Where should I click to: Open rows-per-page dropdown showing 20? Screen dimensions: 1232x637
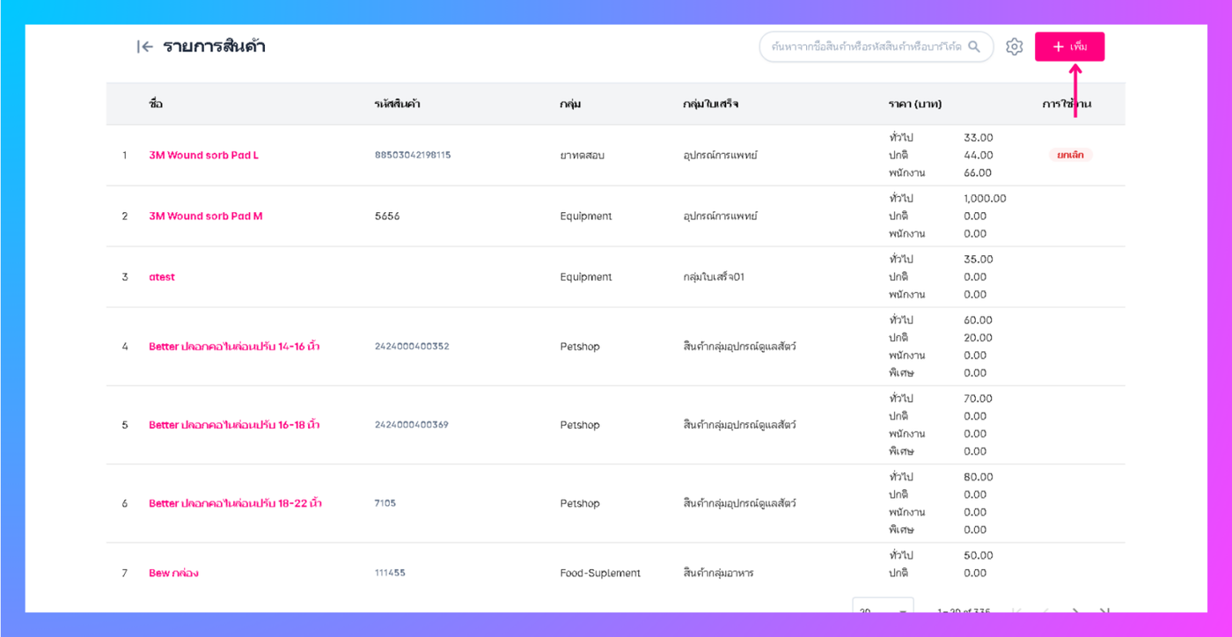pos(883,608)
